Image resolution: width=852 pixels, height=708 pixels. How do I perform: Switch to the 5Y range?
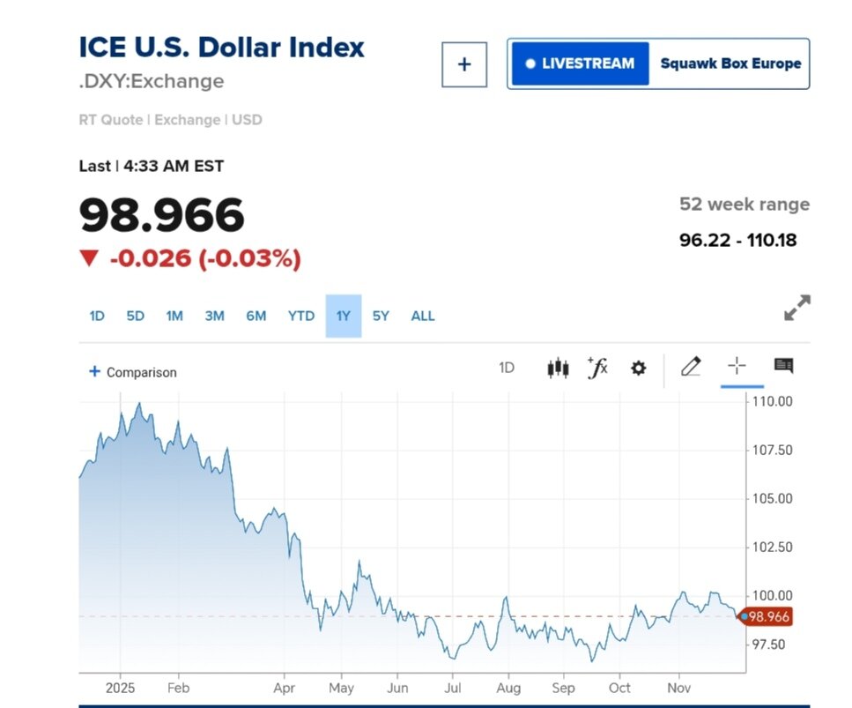pos(381,316)
